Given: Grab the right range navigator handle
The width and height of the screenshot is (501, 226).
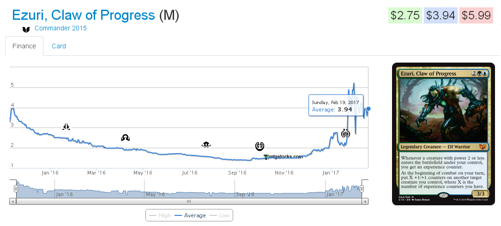Looking at the screenshot, I should [x=362, y=189].
